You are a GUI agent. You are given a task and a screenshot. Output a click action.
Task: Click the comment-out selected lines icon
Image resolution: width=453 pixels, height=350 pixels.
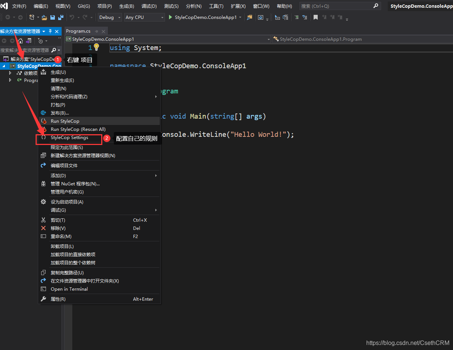tap(297, 17)
